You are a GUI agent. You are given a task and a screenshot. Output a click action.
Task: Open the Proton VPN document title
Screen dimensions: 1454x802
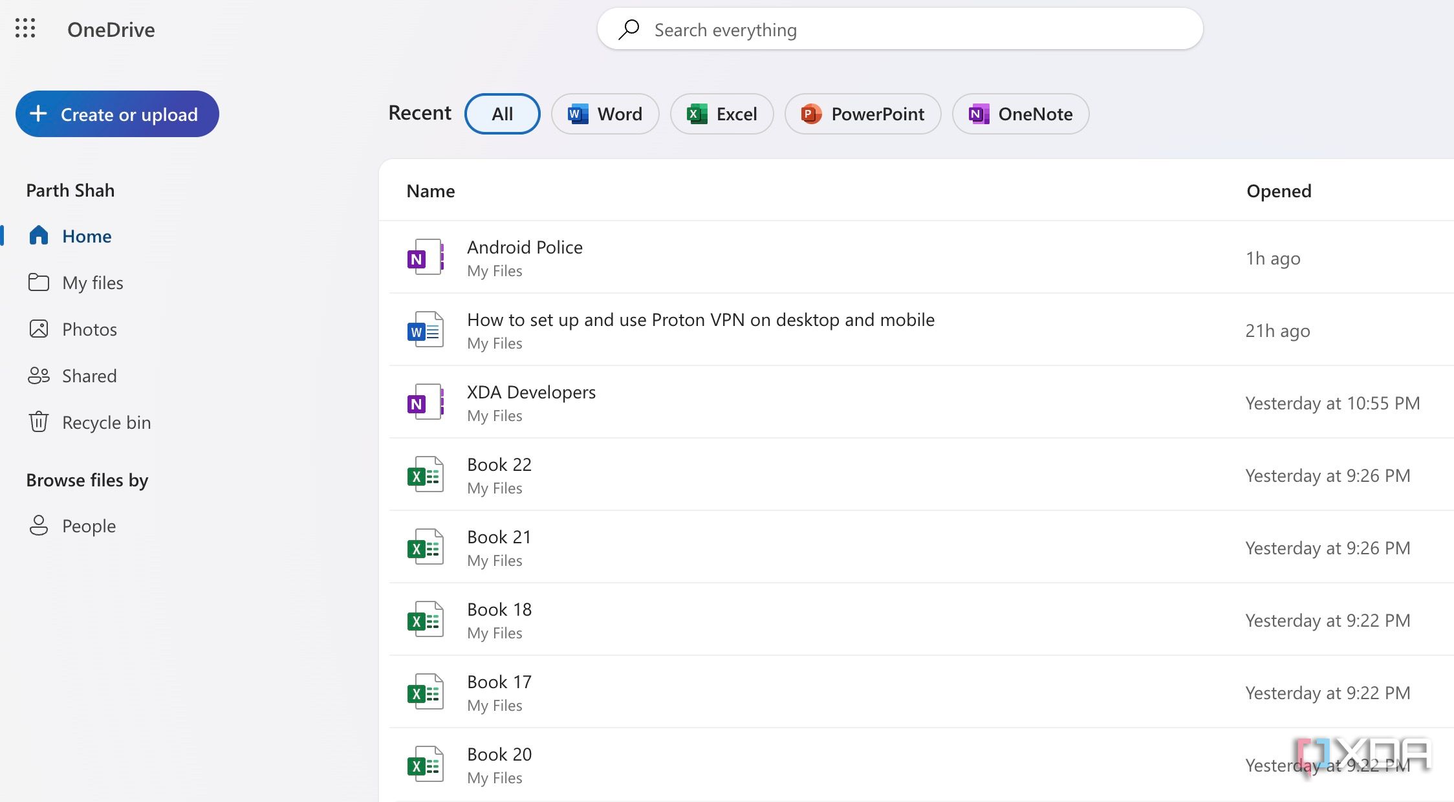click(700, 320)
